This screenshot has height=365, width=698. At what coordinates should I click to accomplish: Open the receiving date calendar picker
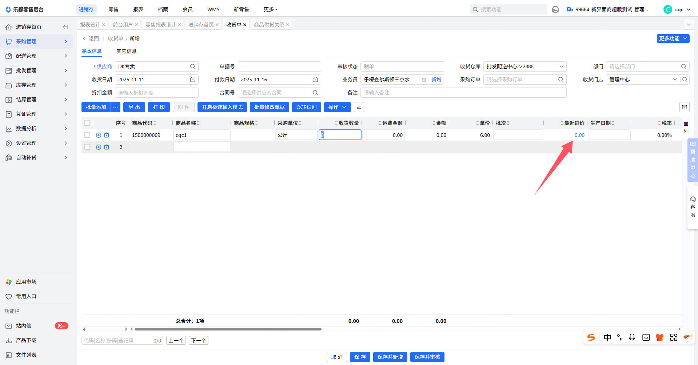(193, 80)
